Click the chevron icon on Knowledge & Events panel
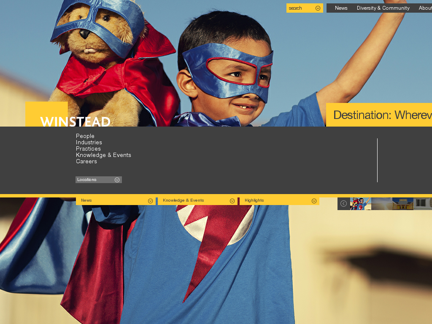Viewport: 432px width, 324px height. [232, 201]
